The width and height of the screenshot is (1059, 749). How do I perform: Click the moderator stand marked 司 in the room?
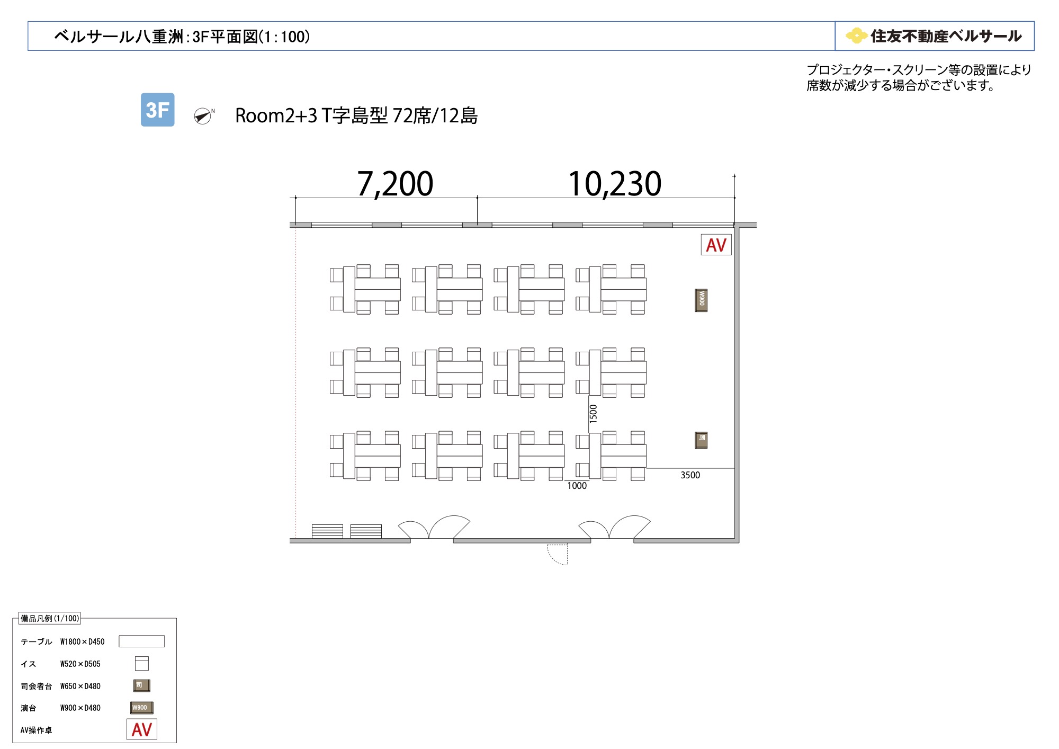click(701, 440)
